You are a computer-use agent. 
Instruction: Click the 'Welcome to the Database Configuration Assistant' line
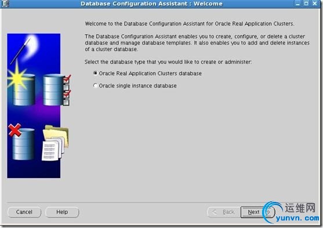click(x=190, y=24)
